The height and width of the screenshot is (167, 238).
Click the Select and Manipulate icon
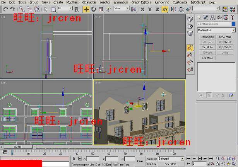(x=108, y=9)
